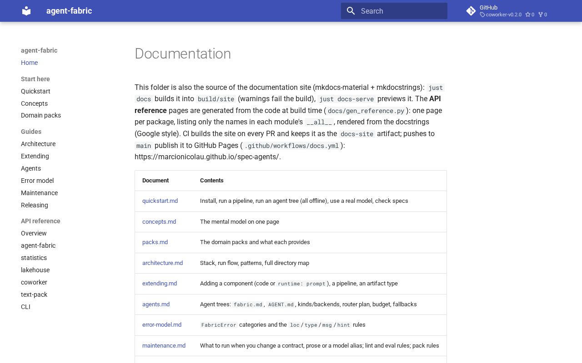This screenshot has height=363, width=582.
Task: Navigate to Concepts in the sidebar
Action: (34, 103)
